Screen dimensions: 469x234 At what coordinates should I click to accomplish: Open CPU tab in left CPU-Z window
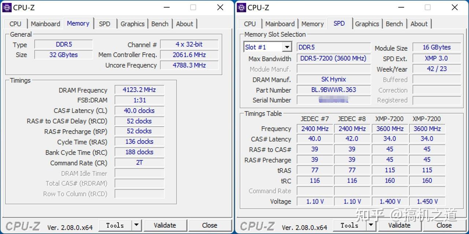coord(15,24)
